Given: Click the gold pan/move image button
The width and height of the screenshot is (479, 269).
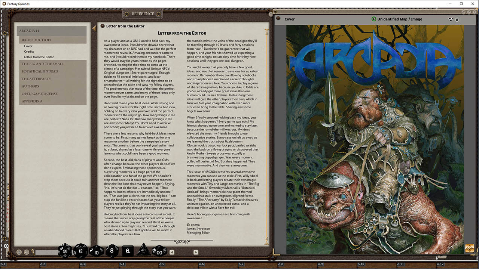Looking at the screenshot, I should coord(469,248).
